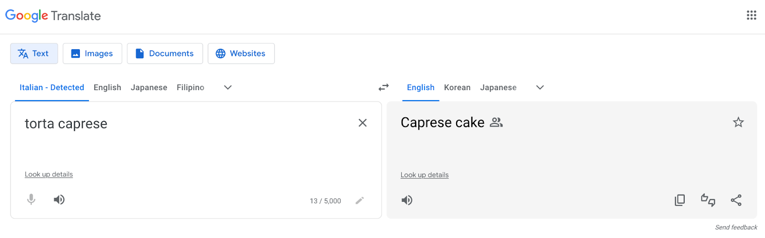Expand the target language list
Screen dimensions: 765x238
click(540, 87)
